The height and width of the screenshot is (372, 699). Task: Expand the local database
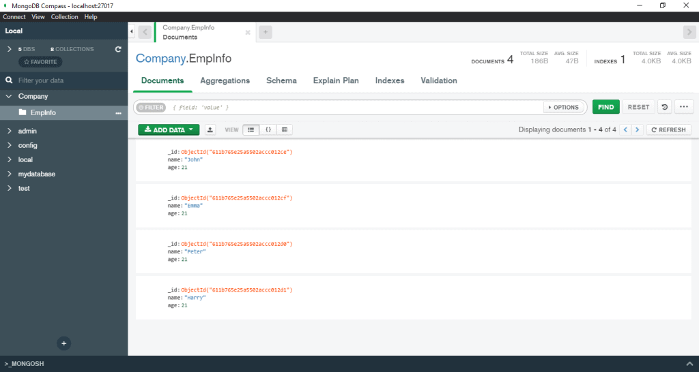(x=10, y=159)
